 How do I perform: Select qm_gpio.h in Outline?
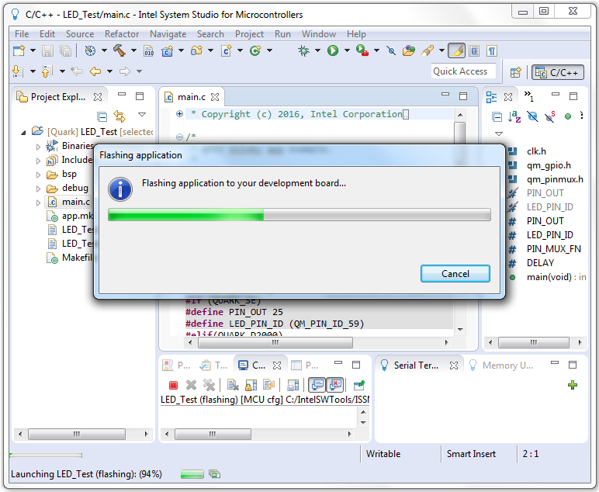(x=549, y=165)
